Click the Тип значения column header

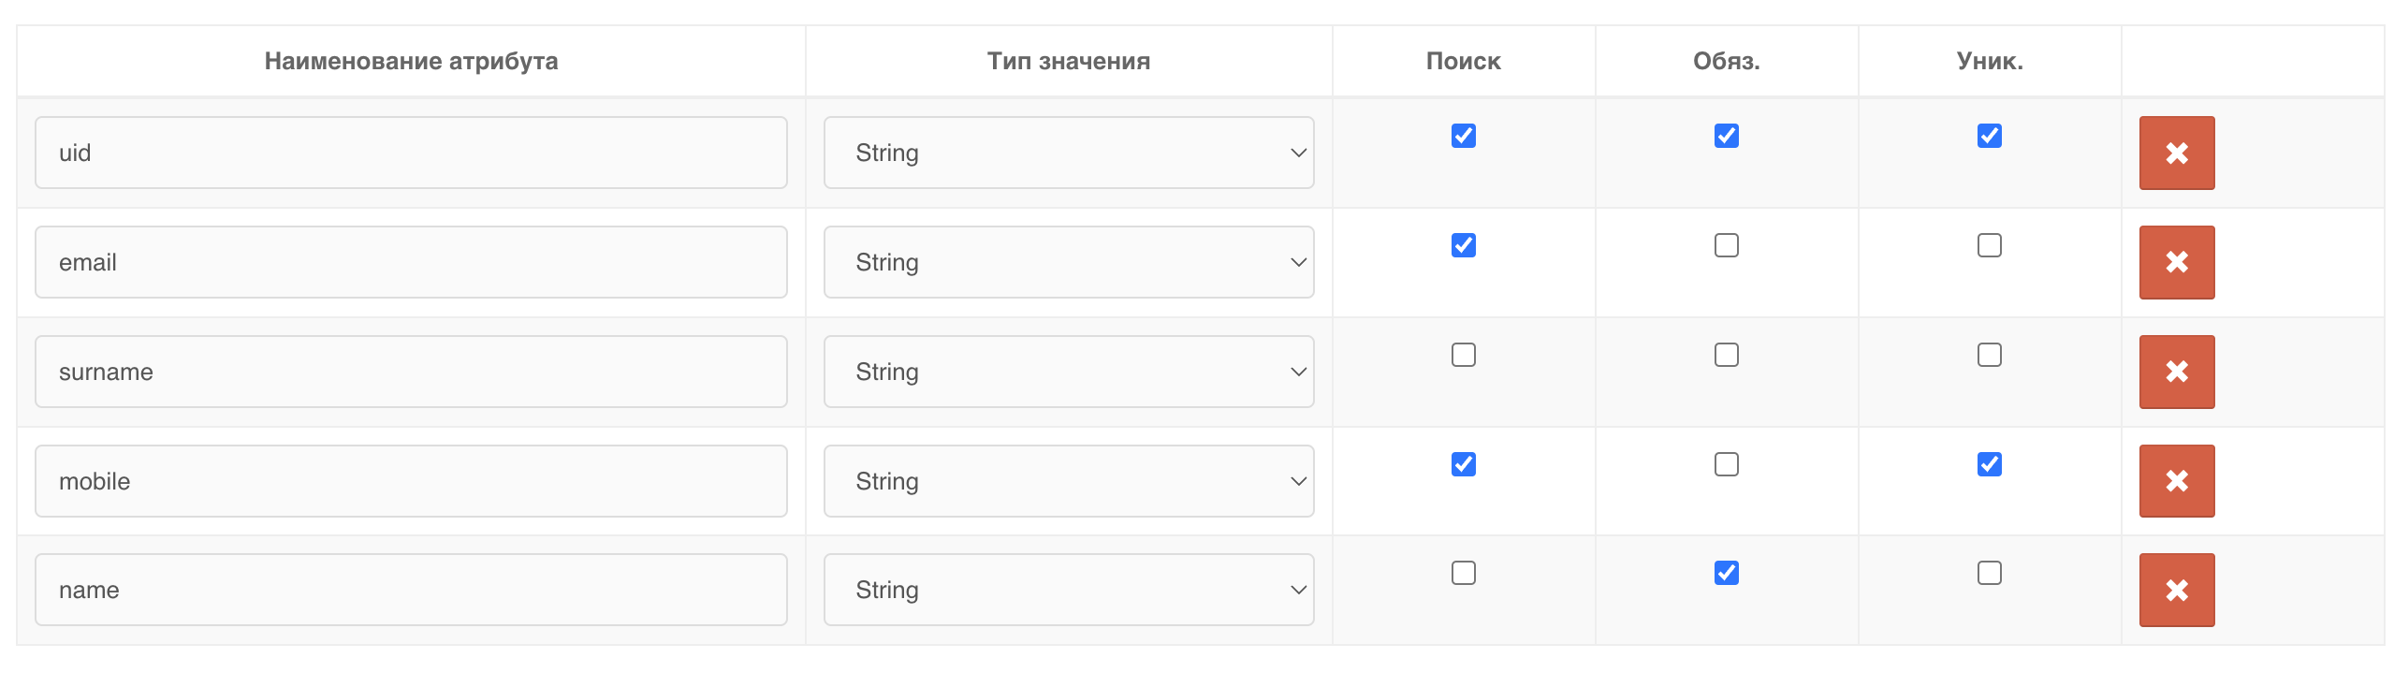tap(1068, 60)
